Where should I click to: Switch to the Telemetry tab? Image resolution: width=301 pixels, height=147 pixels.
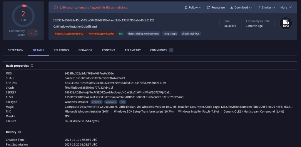coord(133,50)
